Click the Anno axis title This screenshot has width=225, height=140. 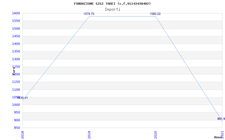[218, 137]
